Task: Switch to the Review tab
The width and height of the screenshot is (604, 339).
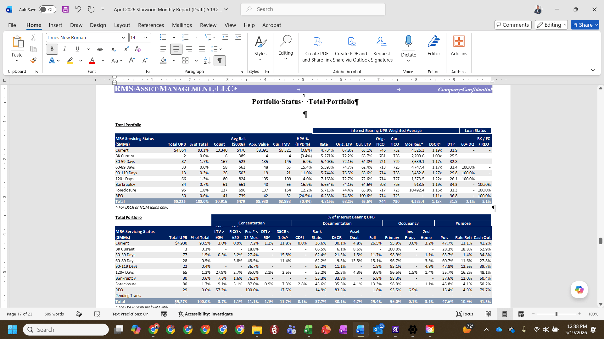Action: coord(208,25)
